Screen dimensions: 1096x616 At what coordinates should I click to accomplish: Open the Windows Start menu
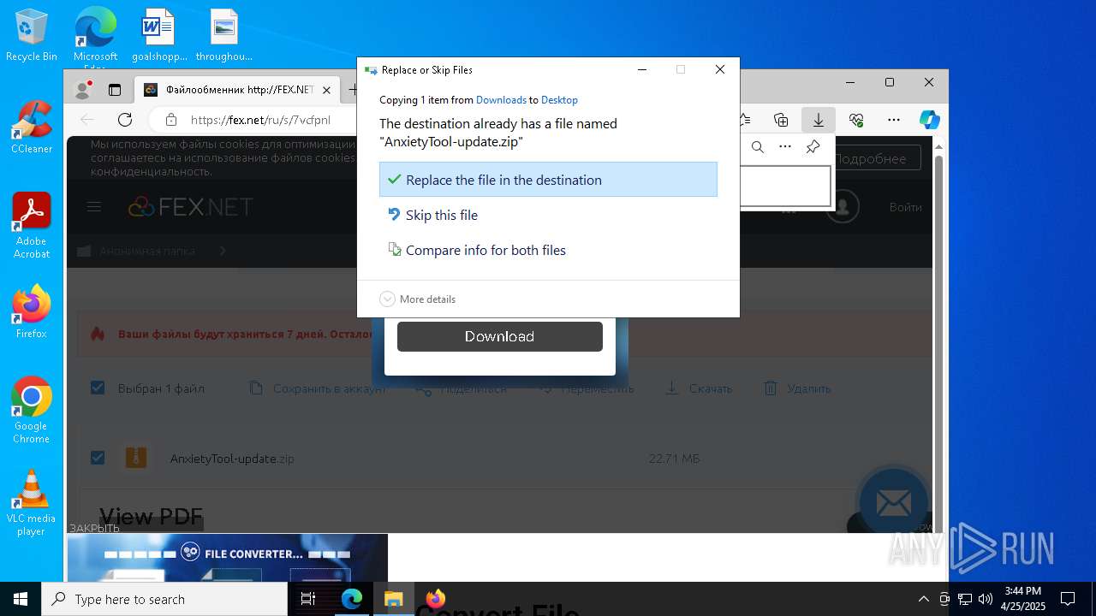[x=21, y=599]
